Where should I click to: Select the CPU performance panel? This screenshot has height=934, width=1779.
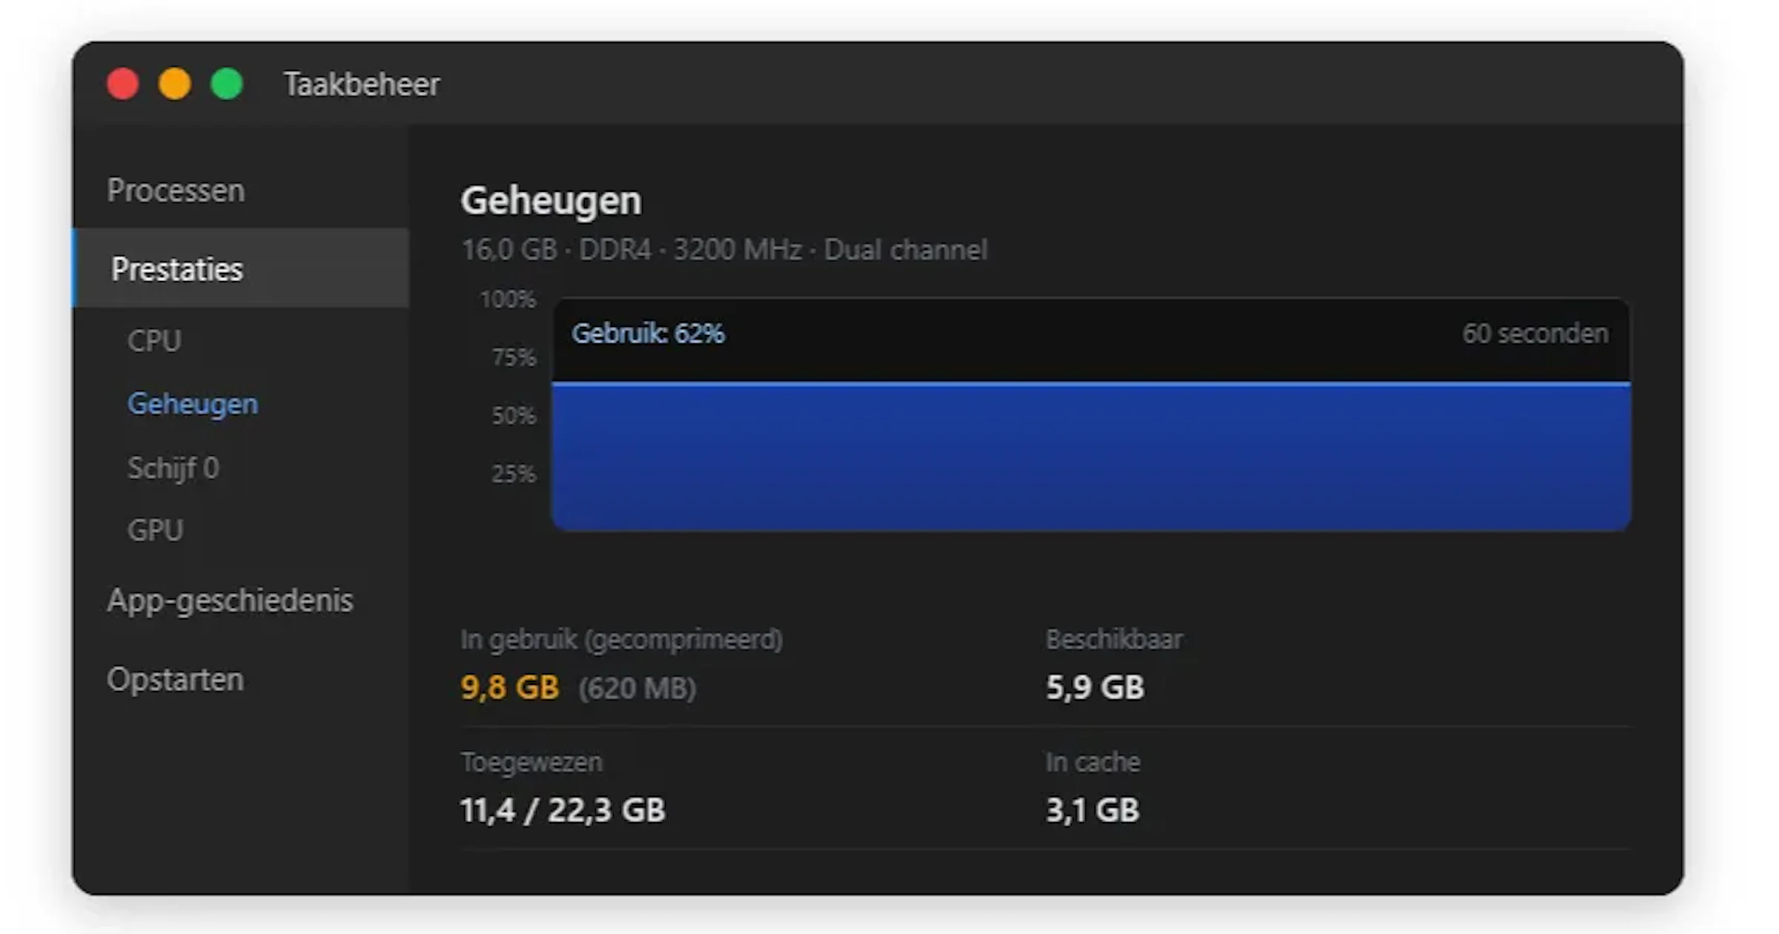tap(155, 340)
